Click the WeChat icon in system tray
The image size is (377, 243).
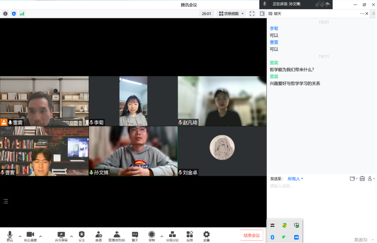point(284,237)
